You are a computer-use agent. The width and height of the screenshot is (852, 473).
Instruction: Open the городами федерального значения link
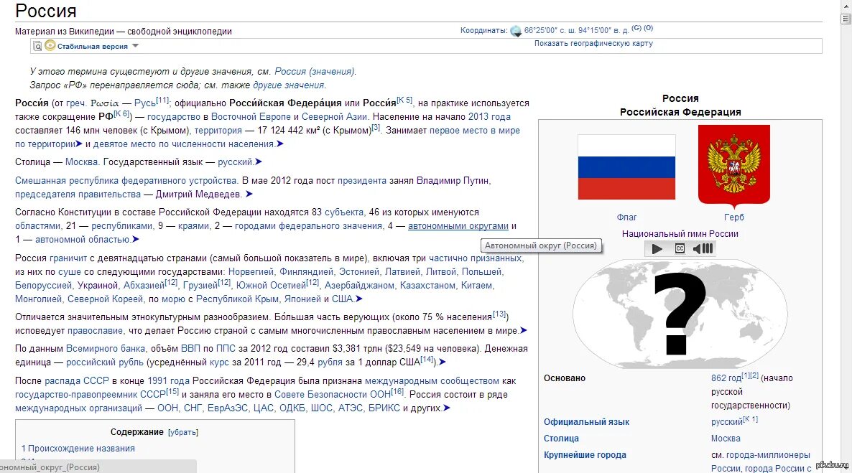point(309,225)
